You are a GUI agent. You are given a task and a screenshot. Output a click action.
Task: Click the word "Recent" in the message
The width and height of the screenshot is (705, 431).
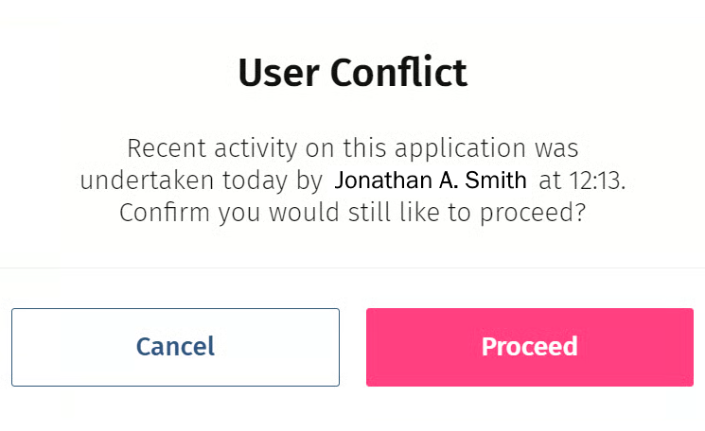[x=160, y=148]
